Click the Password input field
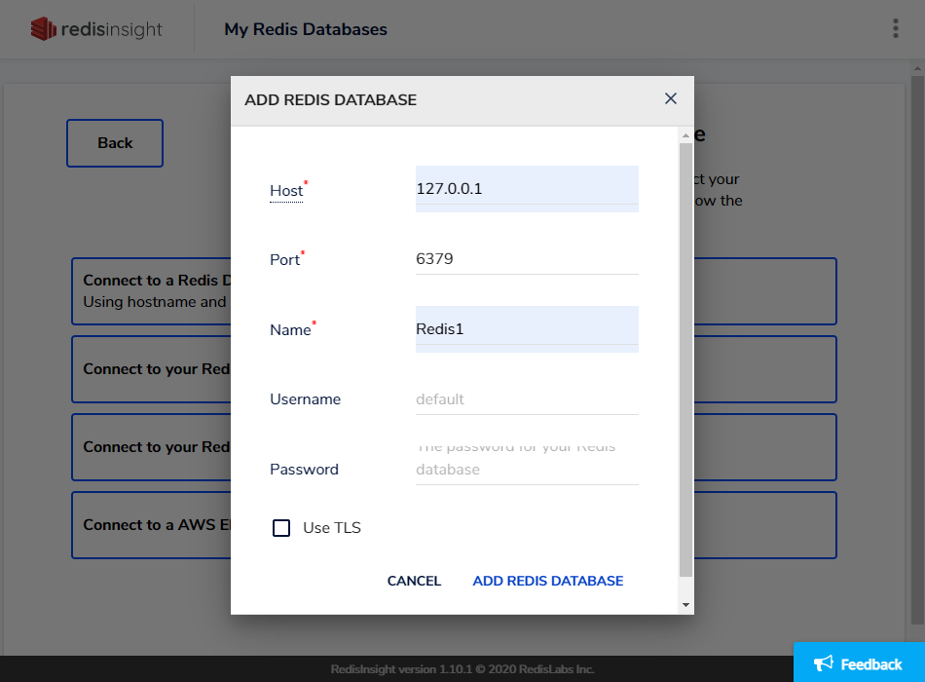Image resolution: width=925 pixels, height=682 pixels. 527,466
